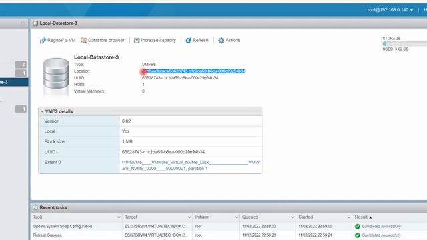Click the Register a VM icon

[43, 41]
